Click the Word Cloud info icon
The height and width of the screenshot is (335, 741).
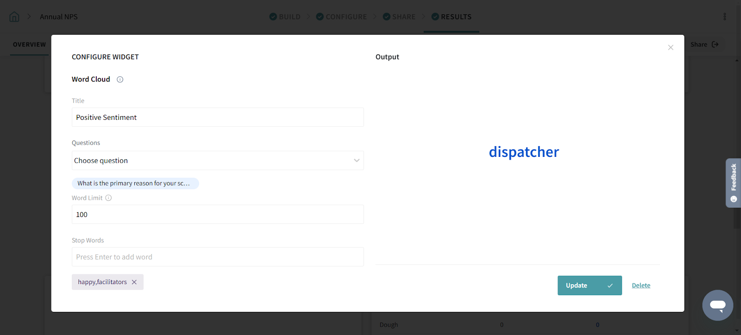coord(120,80)
